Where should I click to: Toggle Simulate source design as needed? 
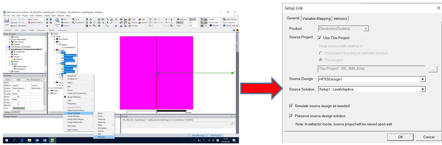(x=291, y=106)
